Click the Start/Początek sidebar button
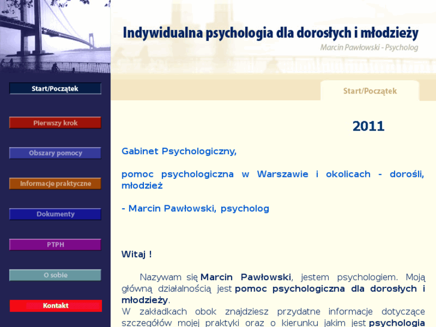This screenshot has width=436, height=327. point(55,89)
